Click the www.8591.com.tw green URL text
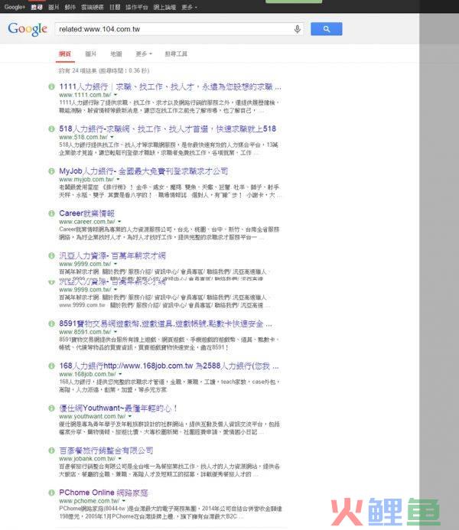The image size is (459, 530). [85, 332]
